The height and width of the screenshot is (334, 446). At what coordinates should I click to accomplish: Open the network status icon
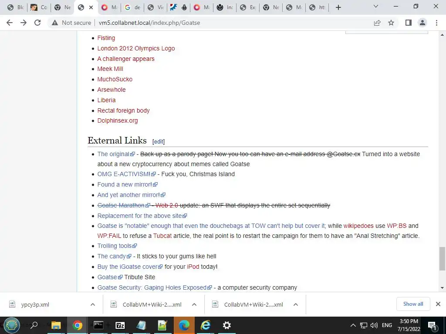point(364,325)
